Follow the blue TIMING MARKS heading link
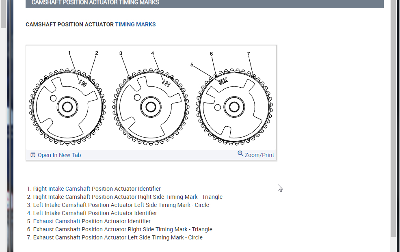400x252 pixels. (135, 24)
